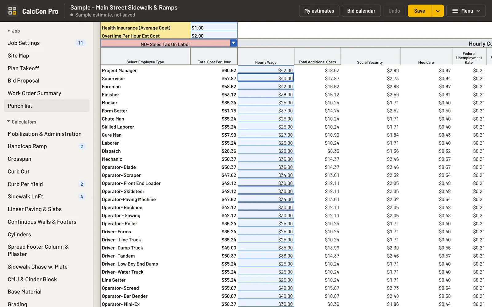This screenshot has width=492, height=307.
Task: Click the Undo button
Action: pyautogui.click(x=394, y=11)
